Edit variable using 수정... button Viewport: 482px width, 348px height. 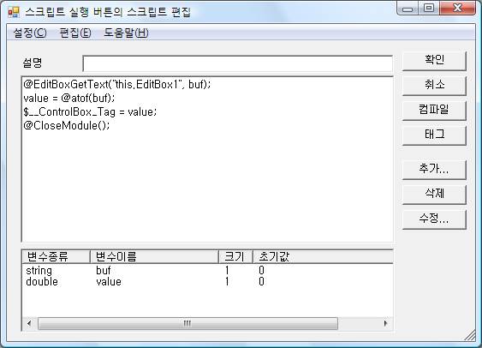click(x=434, y=219)
